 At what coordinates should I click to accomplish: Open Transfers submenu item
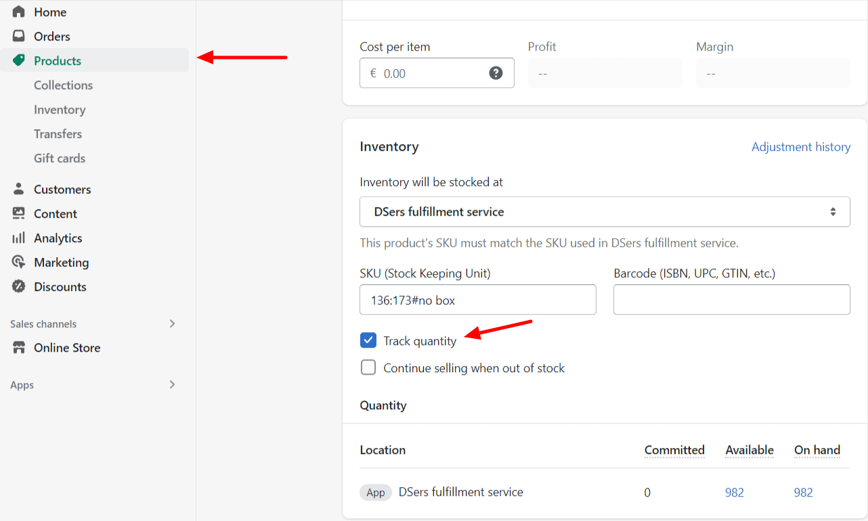coord(58,134)
